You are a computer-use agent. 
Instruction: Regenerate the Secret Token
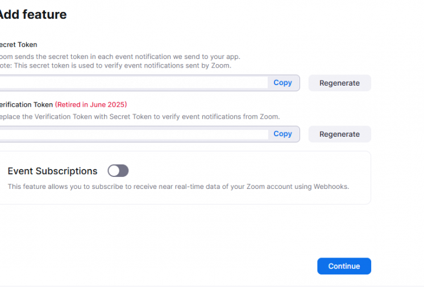coord(339,83)
